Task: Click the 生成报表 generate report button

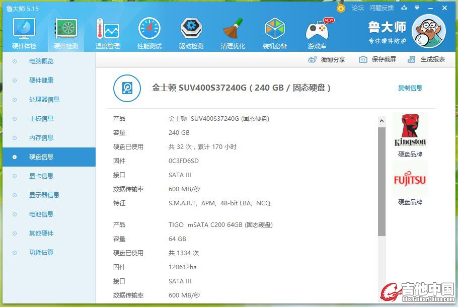Action: 427,59
